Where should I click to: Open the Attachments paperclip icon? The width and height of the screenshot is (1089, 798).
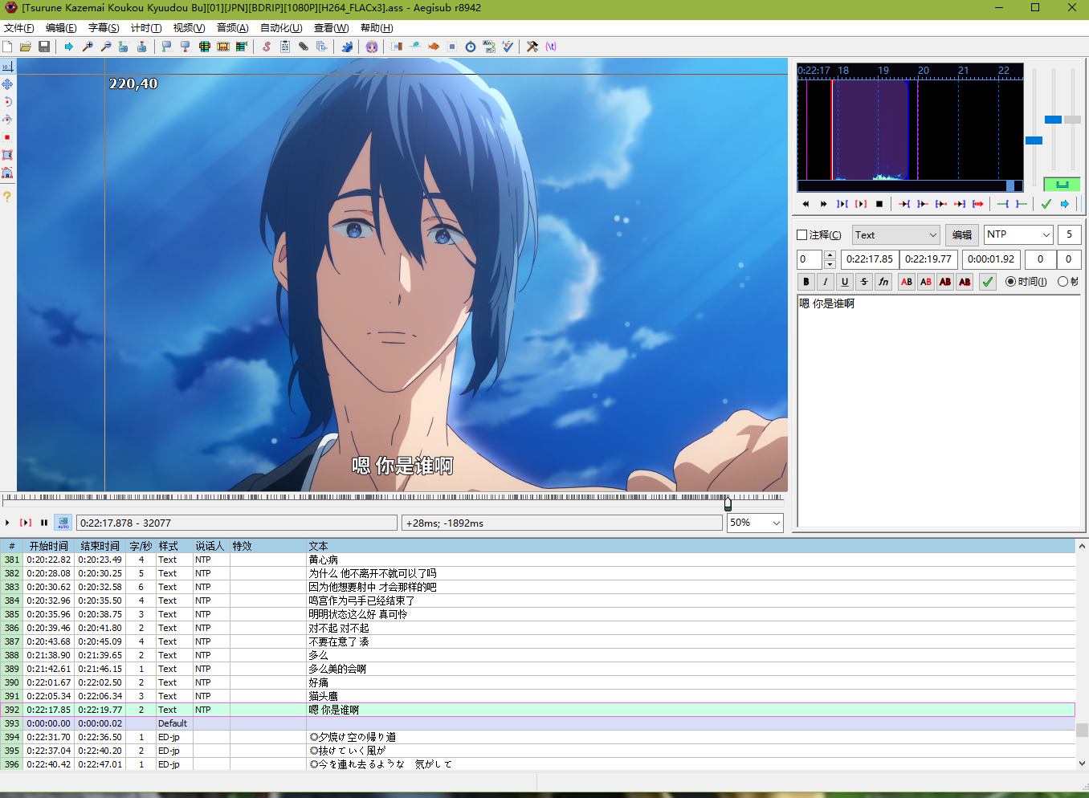[304, 47]
